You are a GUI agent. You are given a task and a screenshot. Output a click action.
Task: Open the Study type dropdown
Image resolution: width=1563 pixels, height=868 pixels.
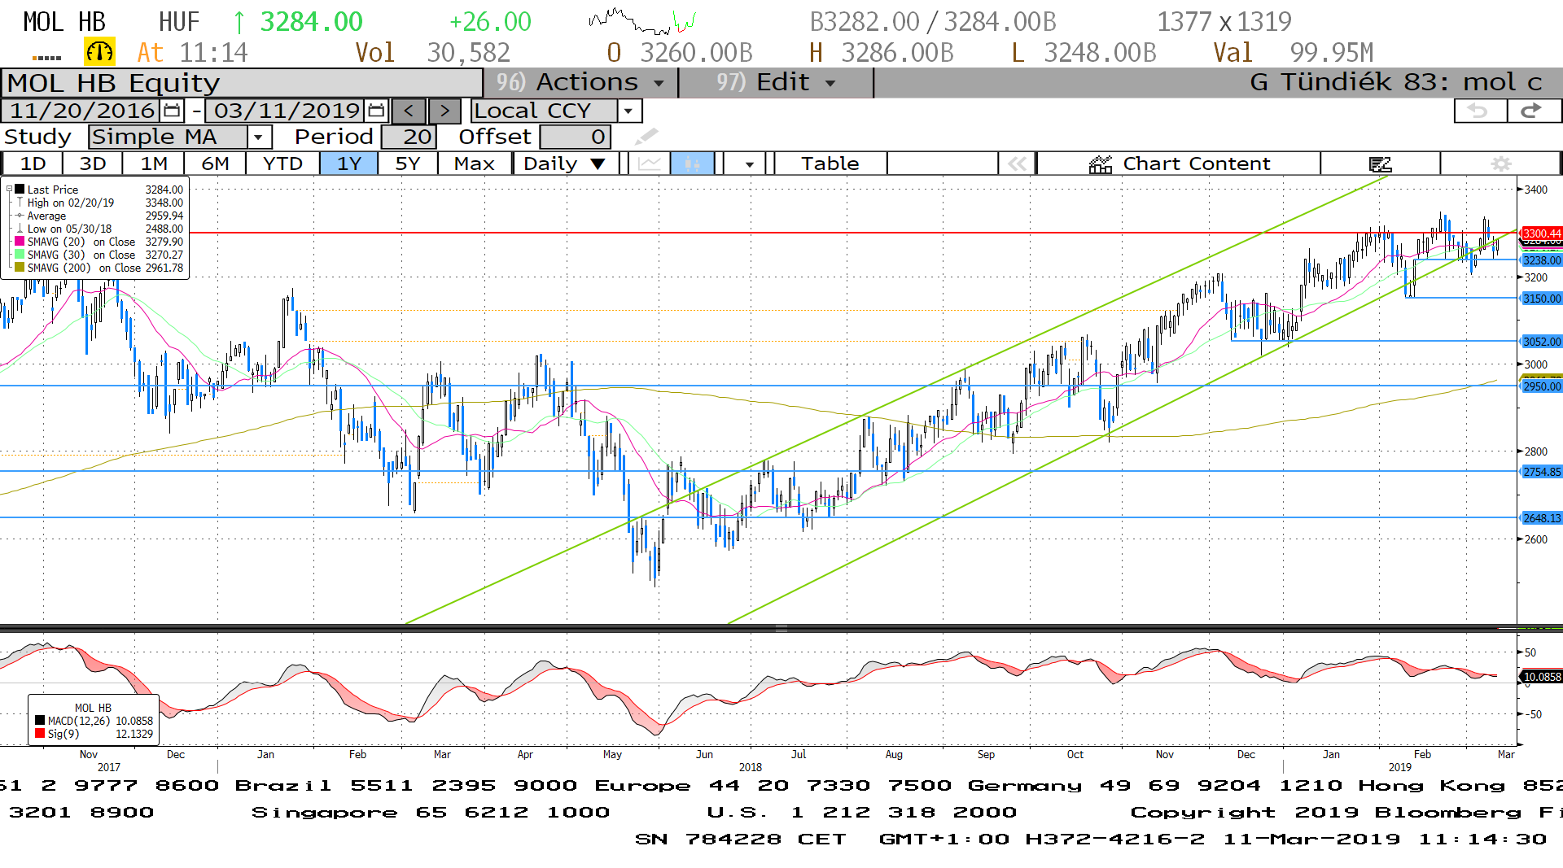[x=259, y=137]
